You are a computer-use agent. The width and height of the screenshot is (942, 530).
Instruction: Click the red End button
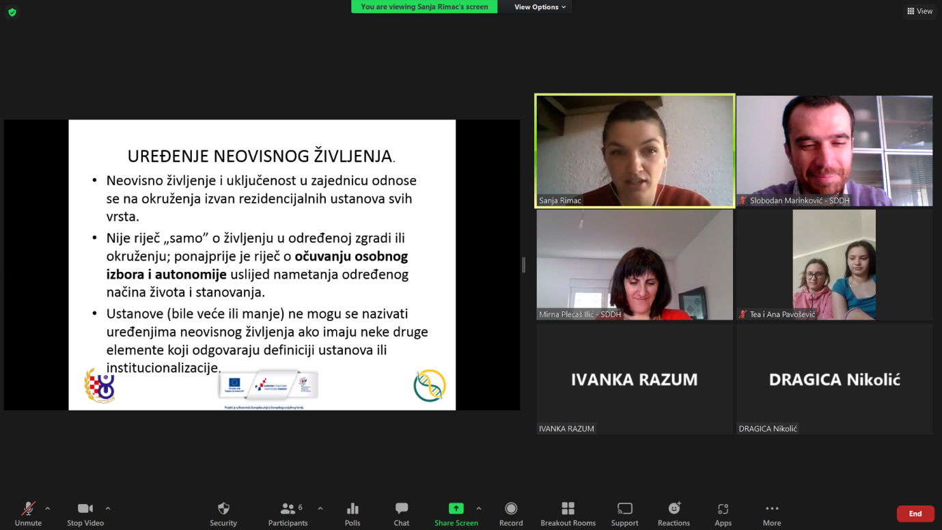click(915, 514)
